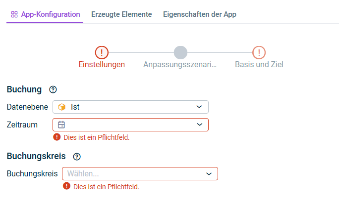Image resolution: width=339 pixels, height=206 pixels.
Task: Click the App-Konfiguration grid icon
Action: 14,14
